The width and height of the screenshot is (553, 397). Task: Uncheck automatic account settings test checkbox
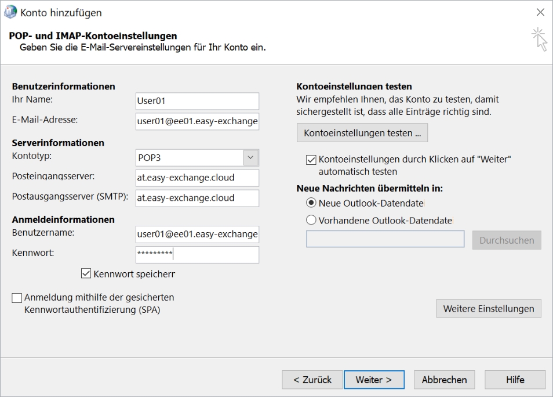[311, 160]
